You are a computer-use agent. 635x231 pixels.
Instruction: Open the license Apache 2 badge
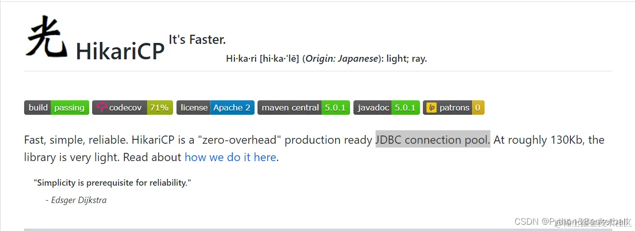(x=215, y=108)
